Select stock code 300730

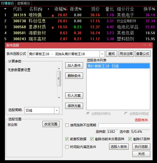pyautogui.click(x=19, y=21)
